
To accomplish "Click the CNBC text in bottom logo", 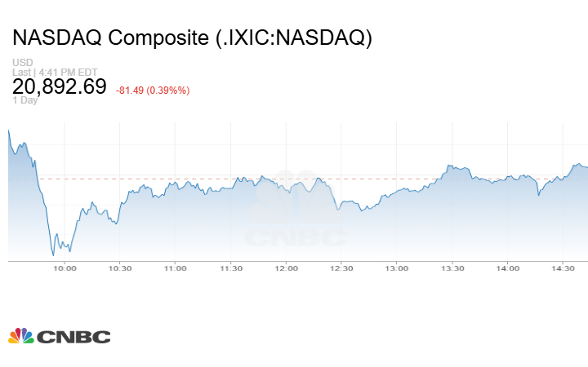I will 74,337.
